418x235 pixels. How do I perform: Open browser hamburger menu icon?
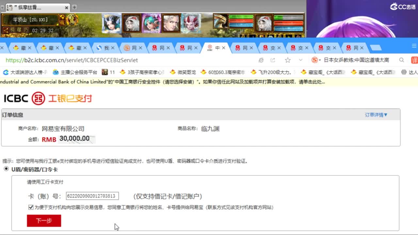click(x=414, y=46)
